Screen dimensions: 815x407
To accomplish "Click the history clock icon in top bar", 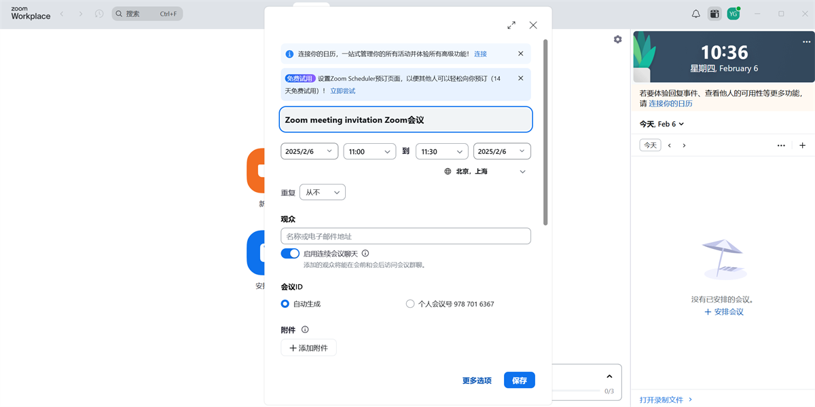I will 99,14.
